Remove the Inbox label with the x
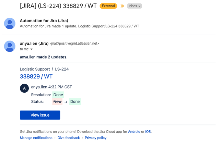Screen dimensions: 220x146 pyautogui.click(x=139, y=6)
